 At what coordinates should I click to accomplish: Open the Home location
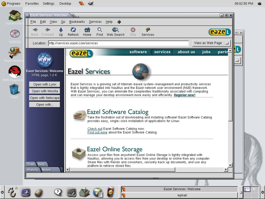(87, 32)
